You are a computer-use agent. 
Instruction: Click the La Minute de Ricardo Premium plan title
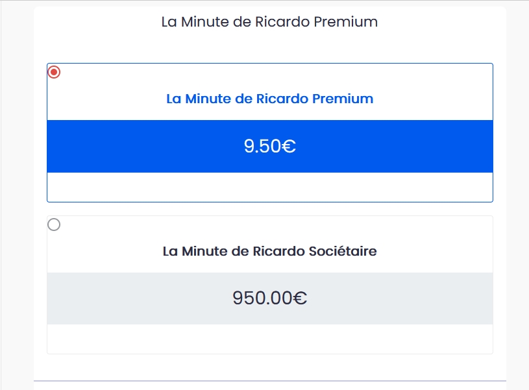(x=269, y=99)
